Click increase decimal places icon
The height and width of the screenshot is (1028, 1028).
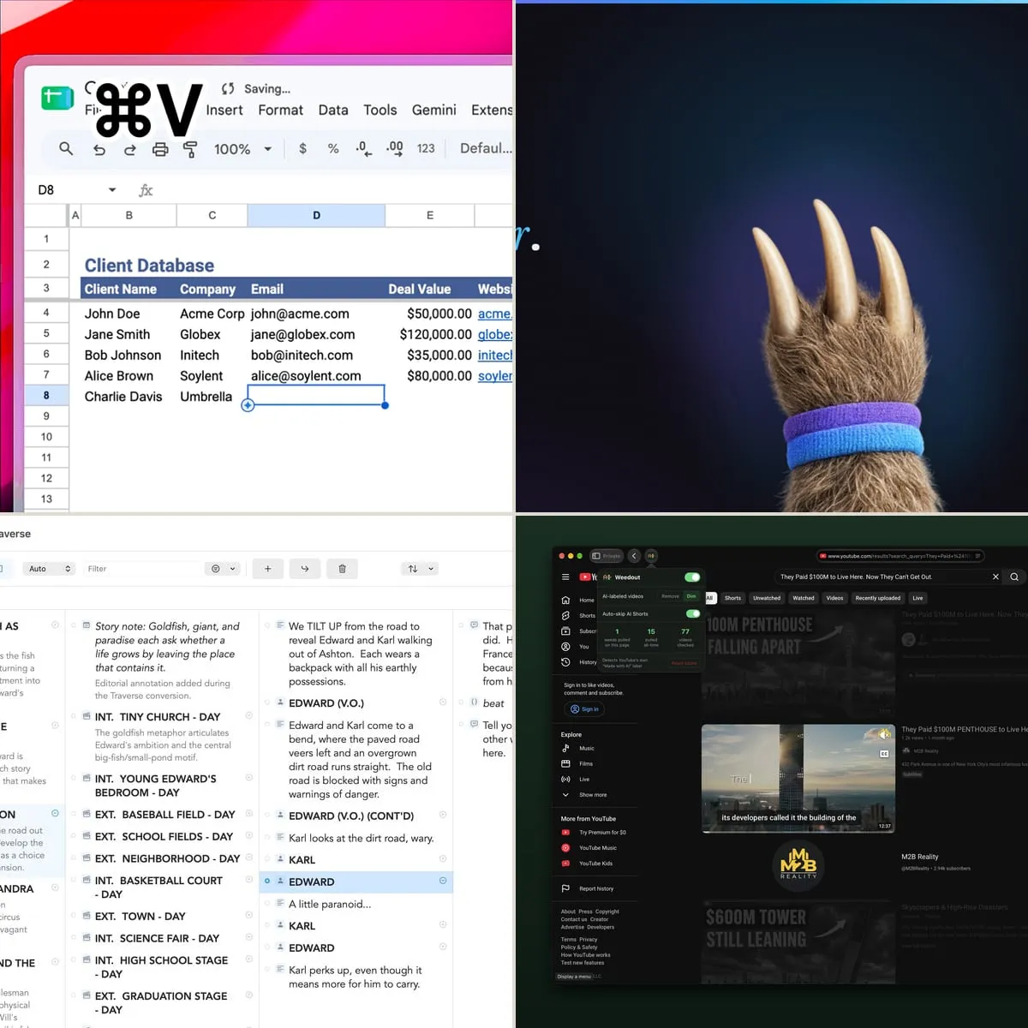click(x=394, y=148)
